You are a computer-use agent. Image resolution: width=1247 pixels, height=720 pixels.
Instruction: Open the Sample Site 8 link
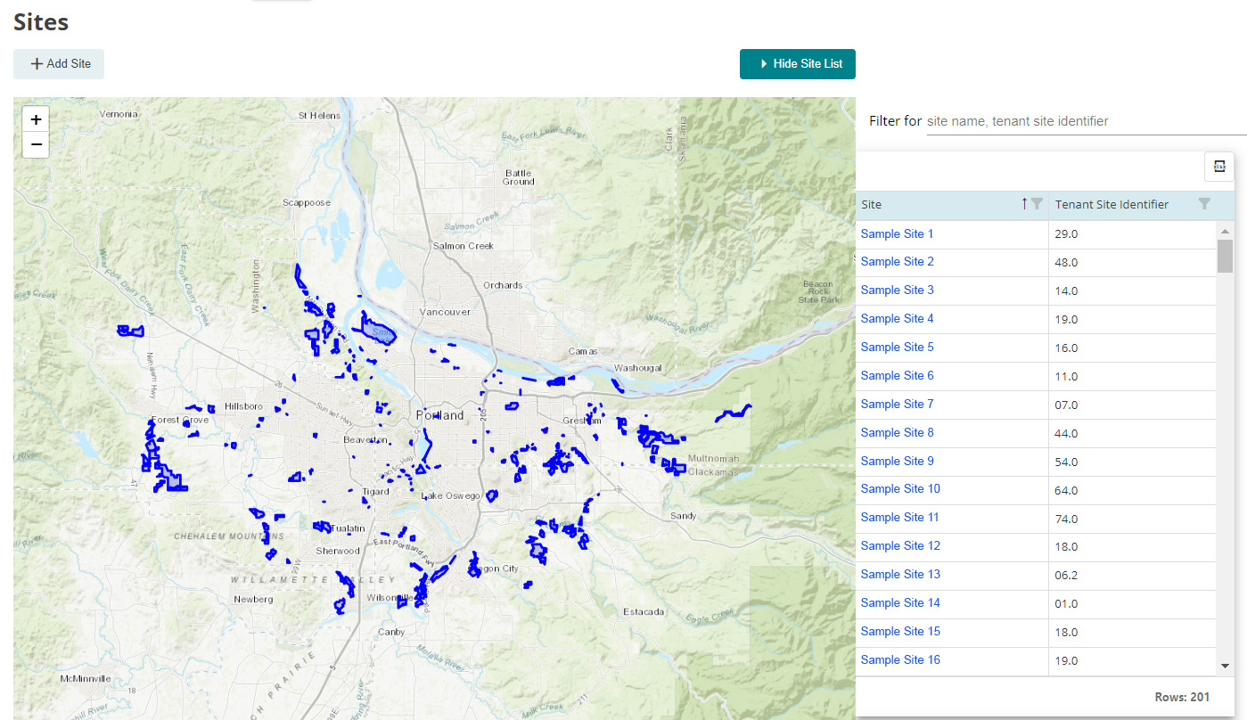pyautogui.click(x=897, y=433)
